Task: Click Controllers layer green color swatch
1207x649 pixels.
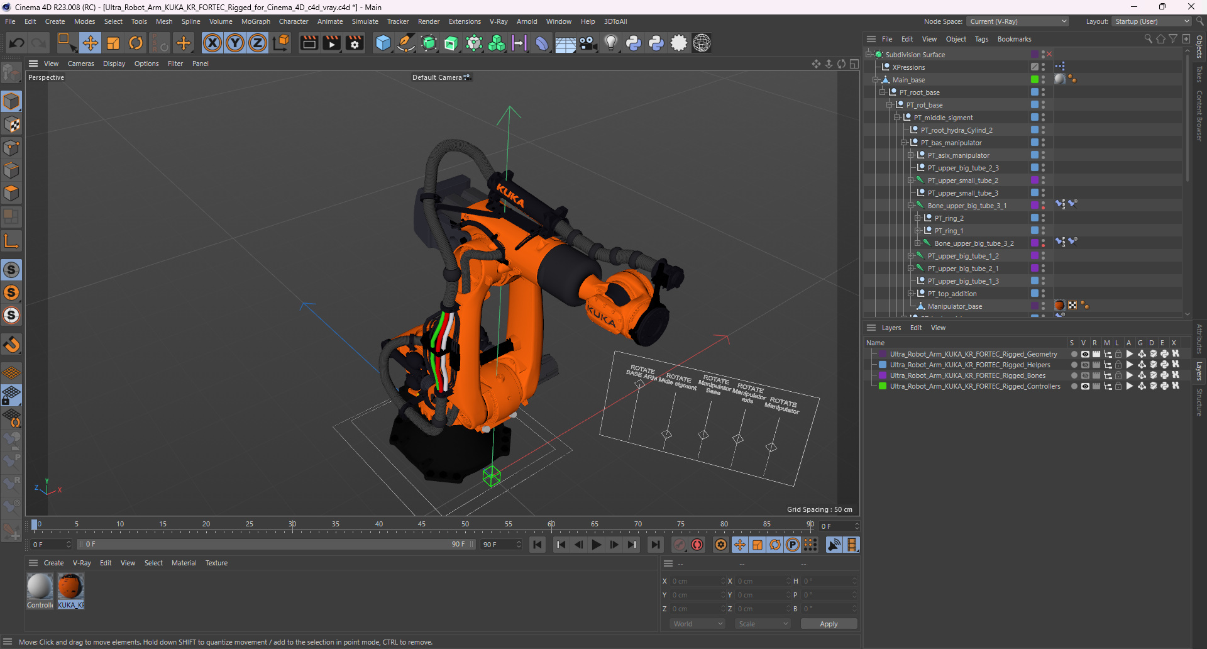Action: [x=883, y=386]
